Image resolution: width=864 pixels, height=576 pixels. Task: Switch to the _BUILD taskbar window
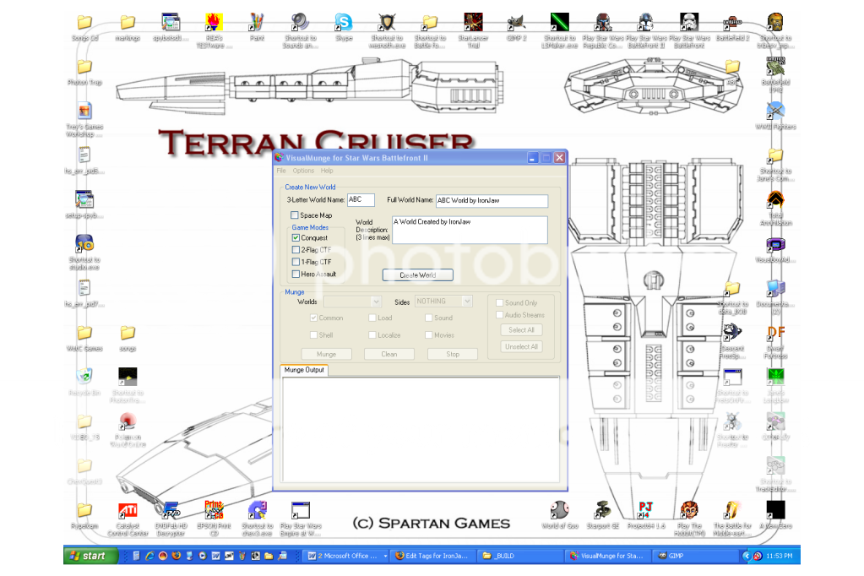click(519, 556)
